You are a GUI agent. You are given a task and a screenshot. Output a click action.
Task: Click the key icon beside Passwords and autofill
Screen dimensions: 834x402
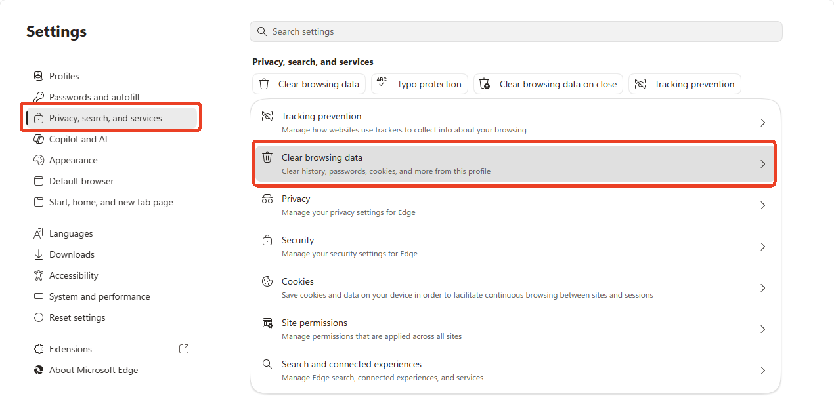39,97
